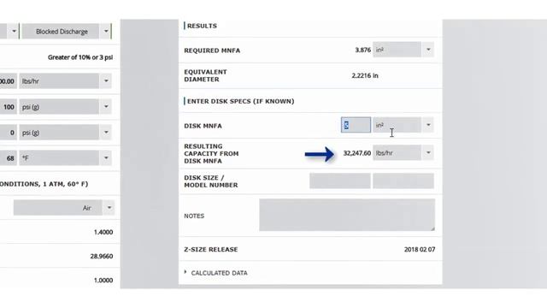Click the flow rate field ending in 00.00

point(8,81)
